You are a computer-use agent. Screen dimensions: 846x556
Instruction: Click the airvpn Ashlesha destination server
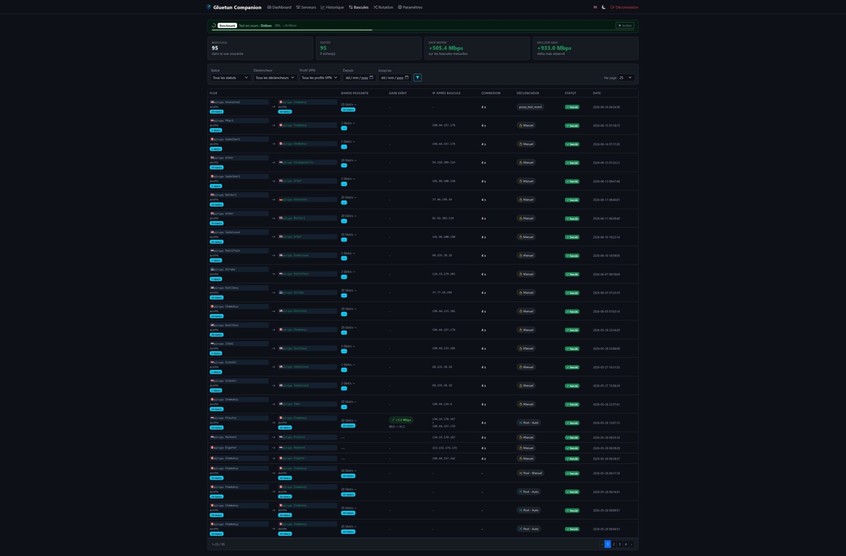(x=308, y=200)
